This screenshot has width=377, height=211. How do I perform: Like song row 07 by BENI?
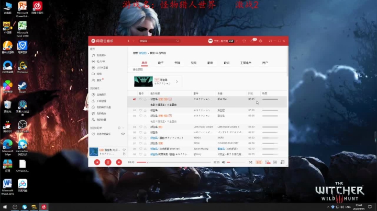pyautogui.click(x=141, y=144)
